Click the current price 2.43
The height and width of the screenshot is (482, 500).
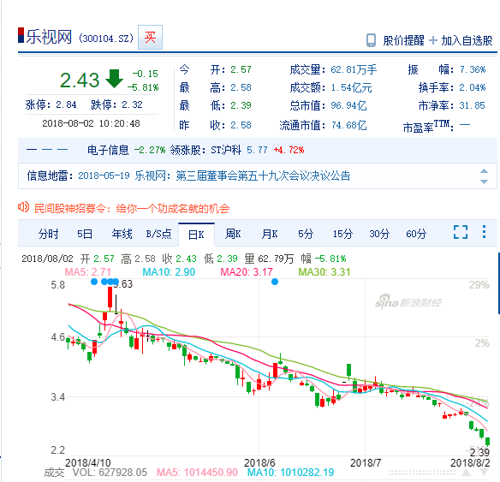80,80
